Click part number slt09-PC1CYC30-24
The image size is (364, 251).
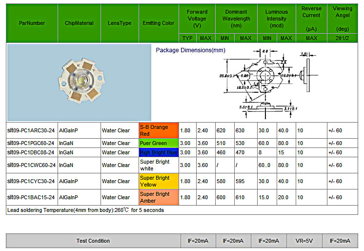31,181
